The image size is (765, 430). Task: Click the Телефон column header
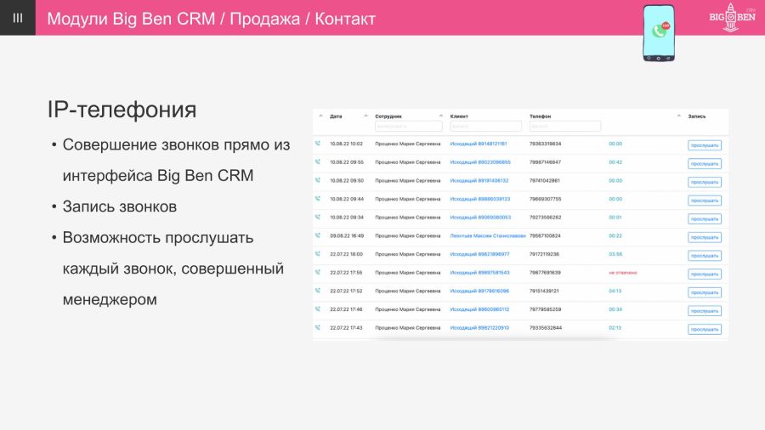(x=540, y=116)
